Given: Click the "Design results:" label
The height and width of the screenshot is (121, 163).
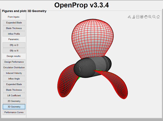Looking at the screenshot, I should (14, 56).
